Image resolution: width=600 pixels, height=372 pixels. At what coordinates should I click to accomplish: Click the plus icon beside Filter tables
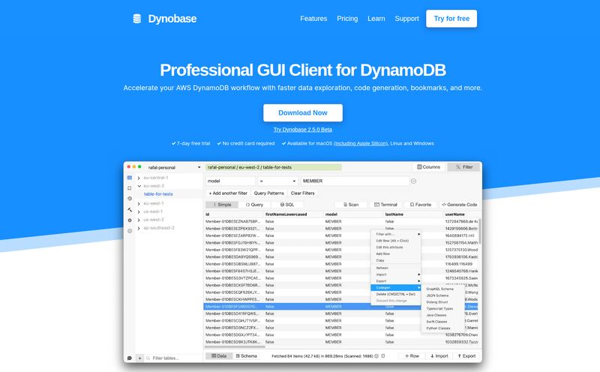[139, 358]
